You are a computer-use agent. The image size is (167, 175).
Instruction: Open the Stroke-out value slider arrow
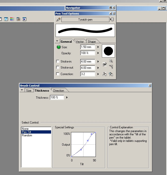click(98, 68)
